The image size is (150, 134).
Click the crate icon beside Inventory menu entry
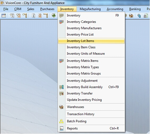point(61,15)
